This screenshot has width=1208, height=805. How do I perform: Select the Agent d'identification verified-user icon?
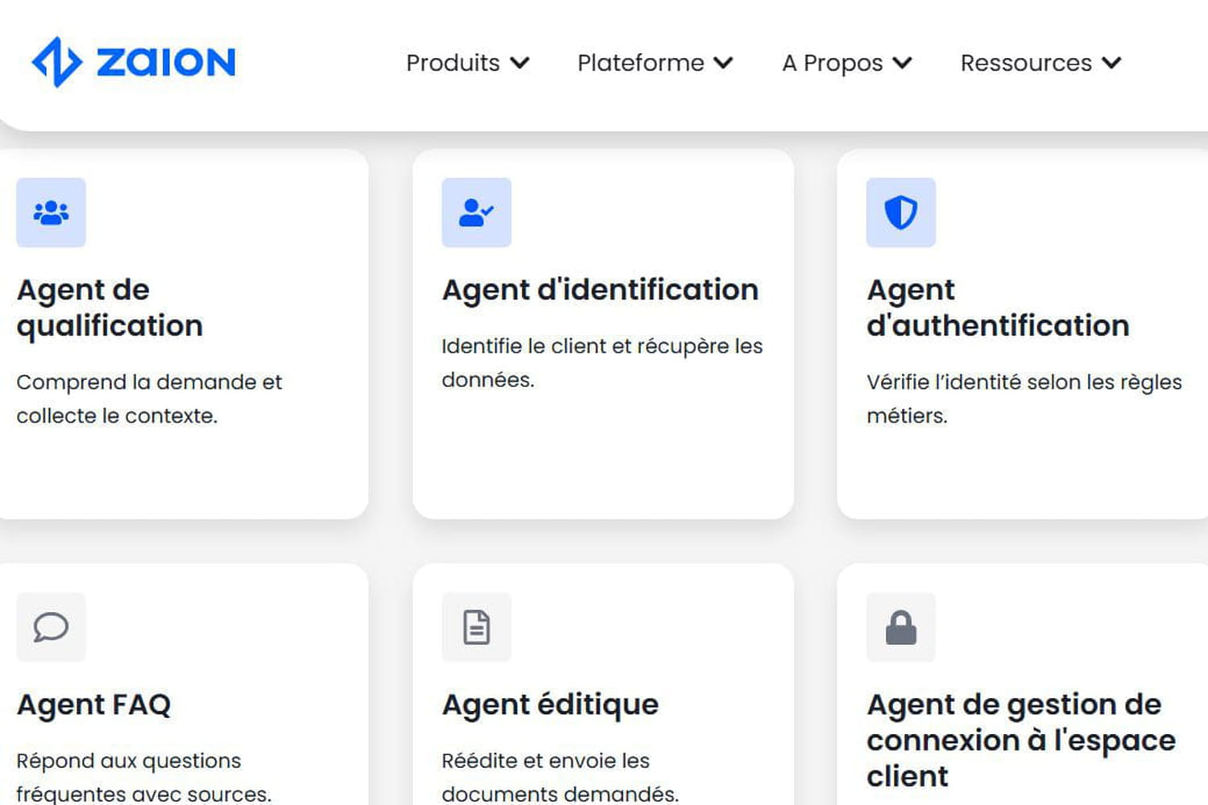476,213
